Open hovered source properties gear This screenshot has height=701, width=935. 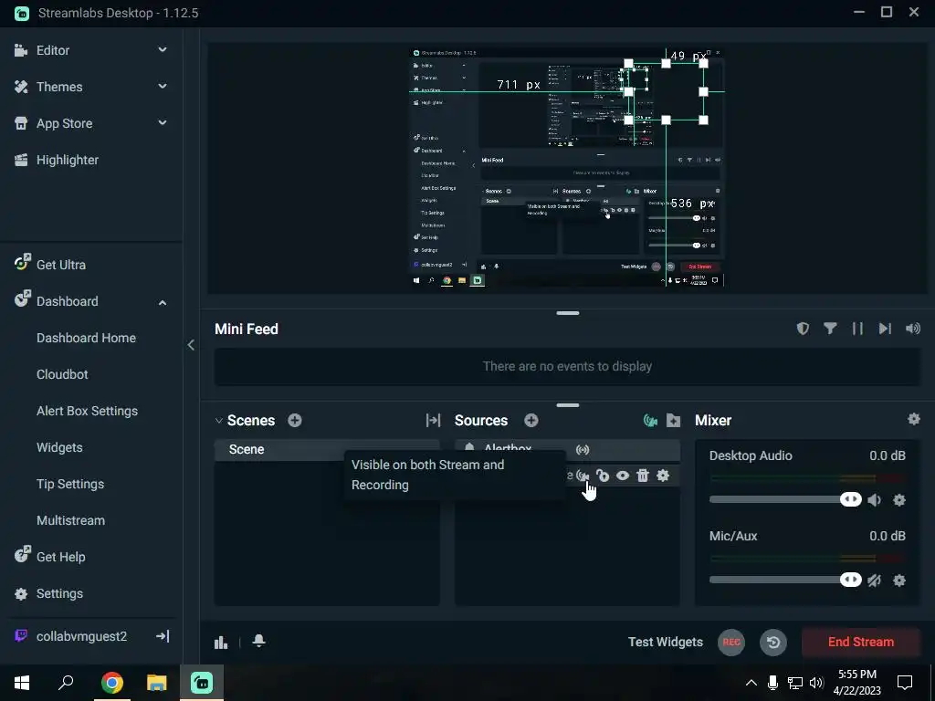pos(663,476)
